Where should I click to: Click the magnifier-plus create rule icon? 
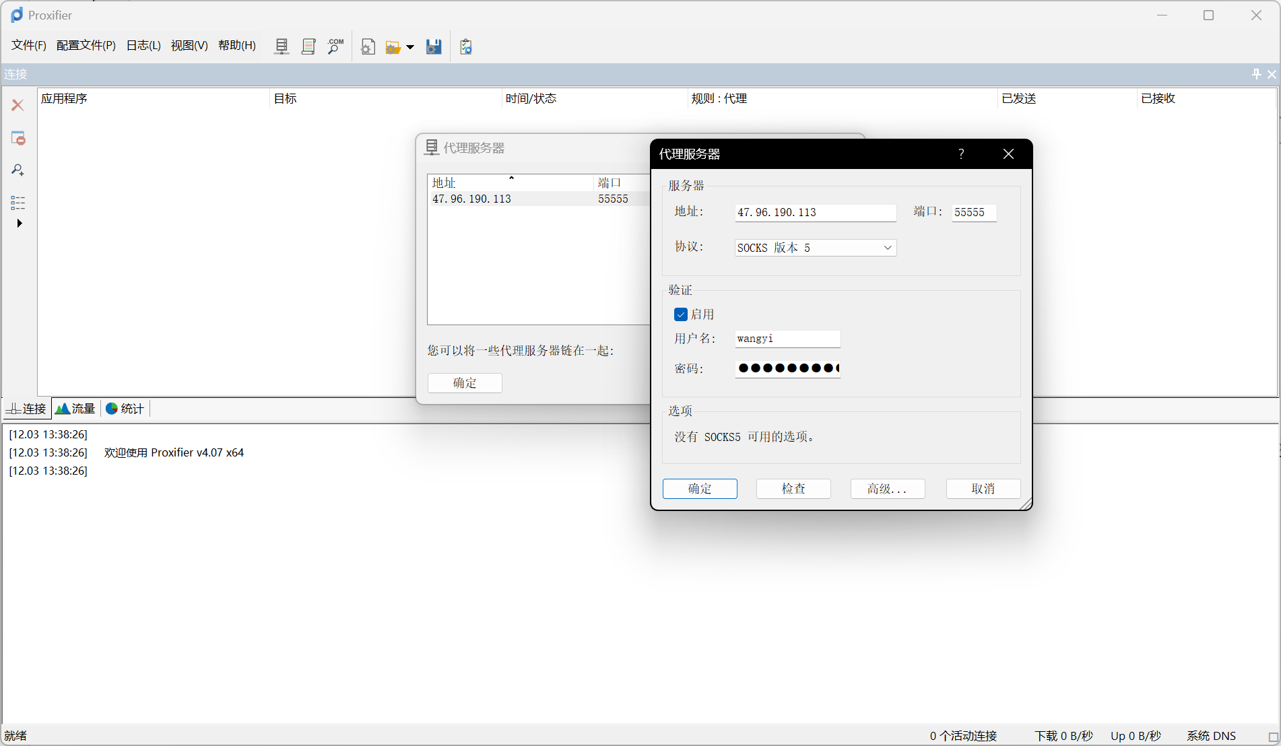click(x=18, y=170)
